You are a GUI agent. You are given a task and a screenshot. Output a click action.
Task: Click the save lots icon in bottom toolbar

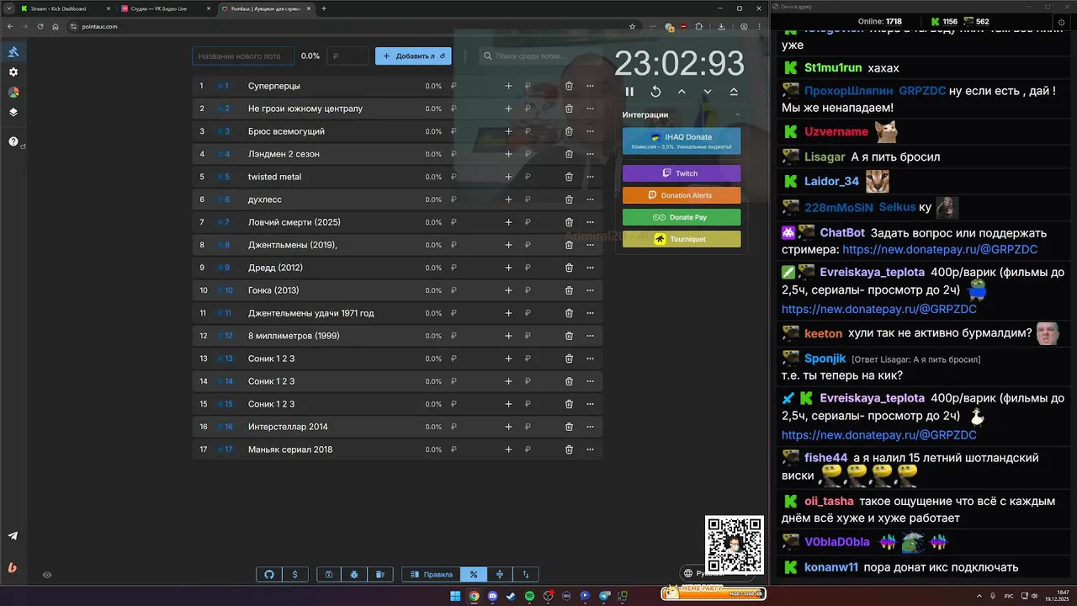pyautogui.click(x=329, y=575)
